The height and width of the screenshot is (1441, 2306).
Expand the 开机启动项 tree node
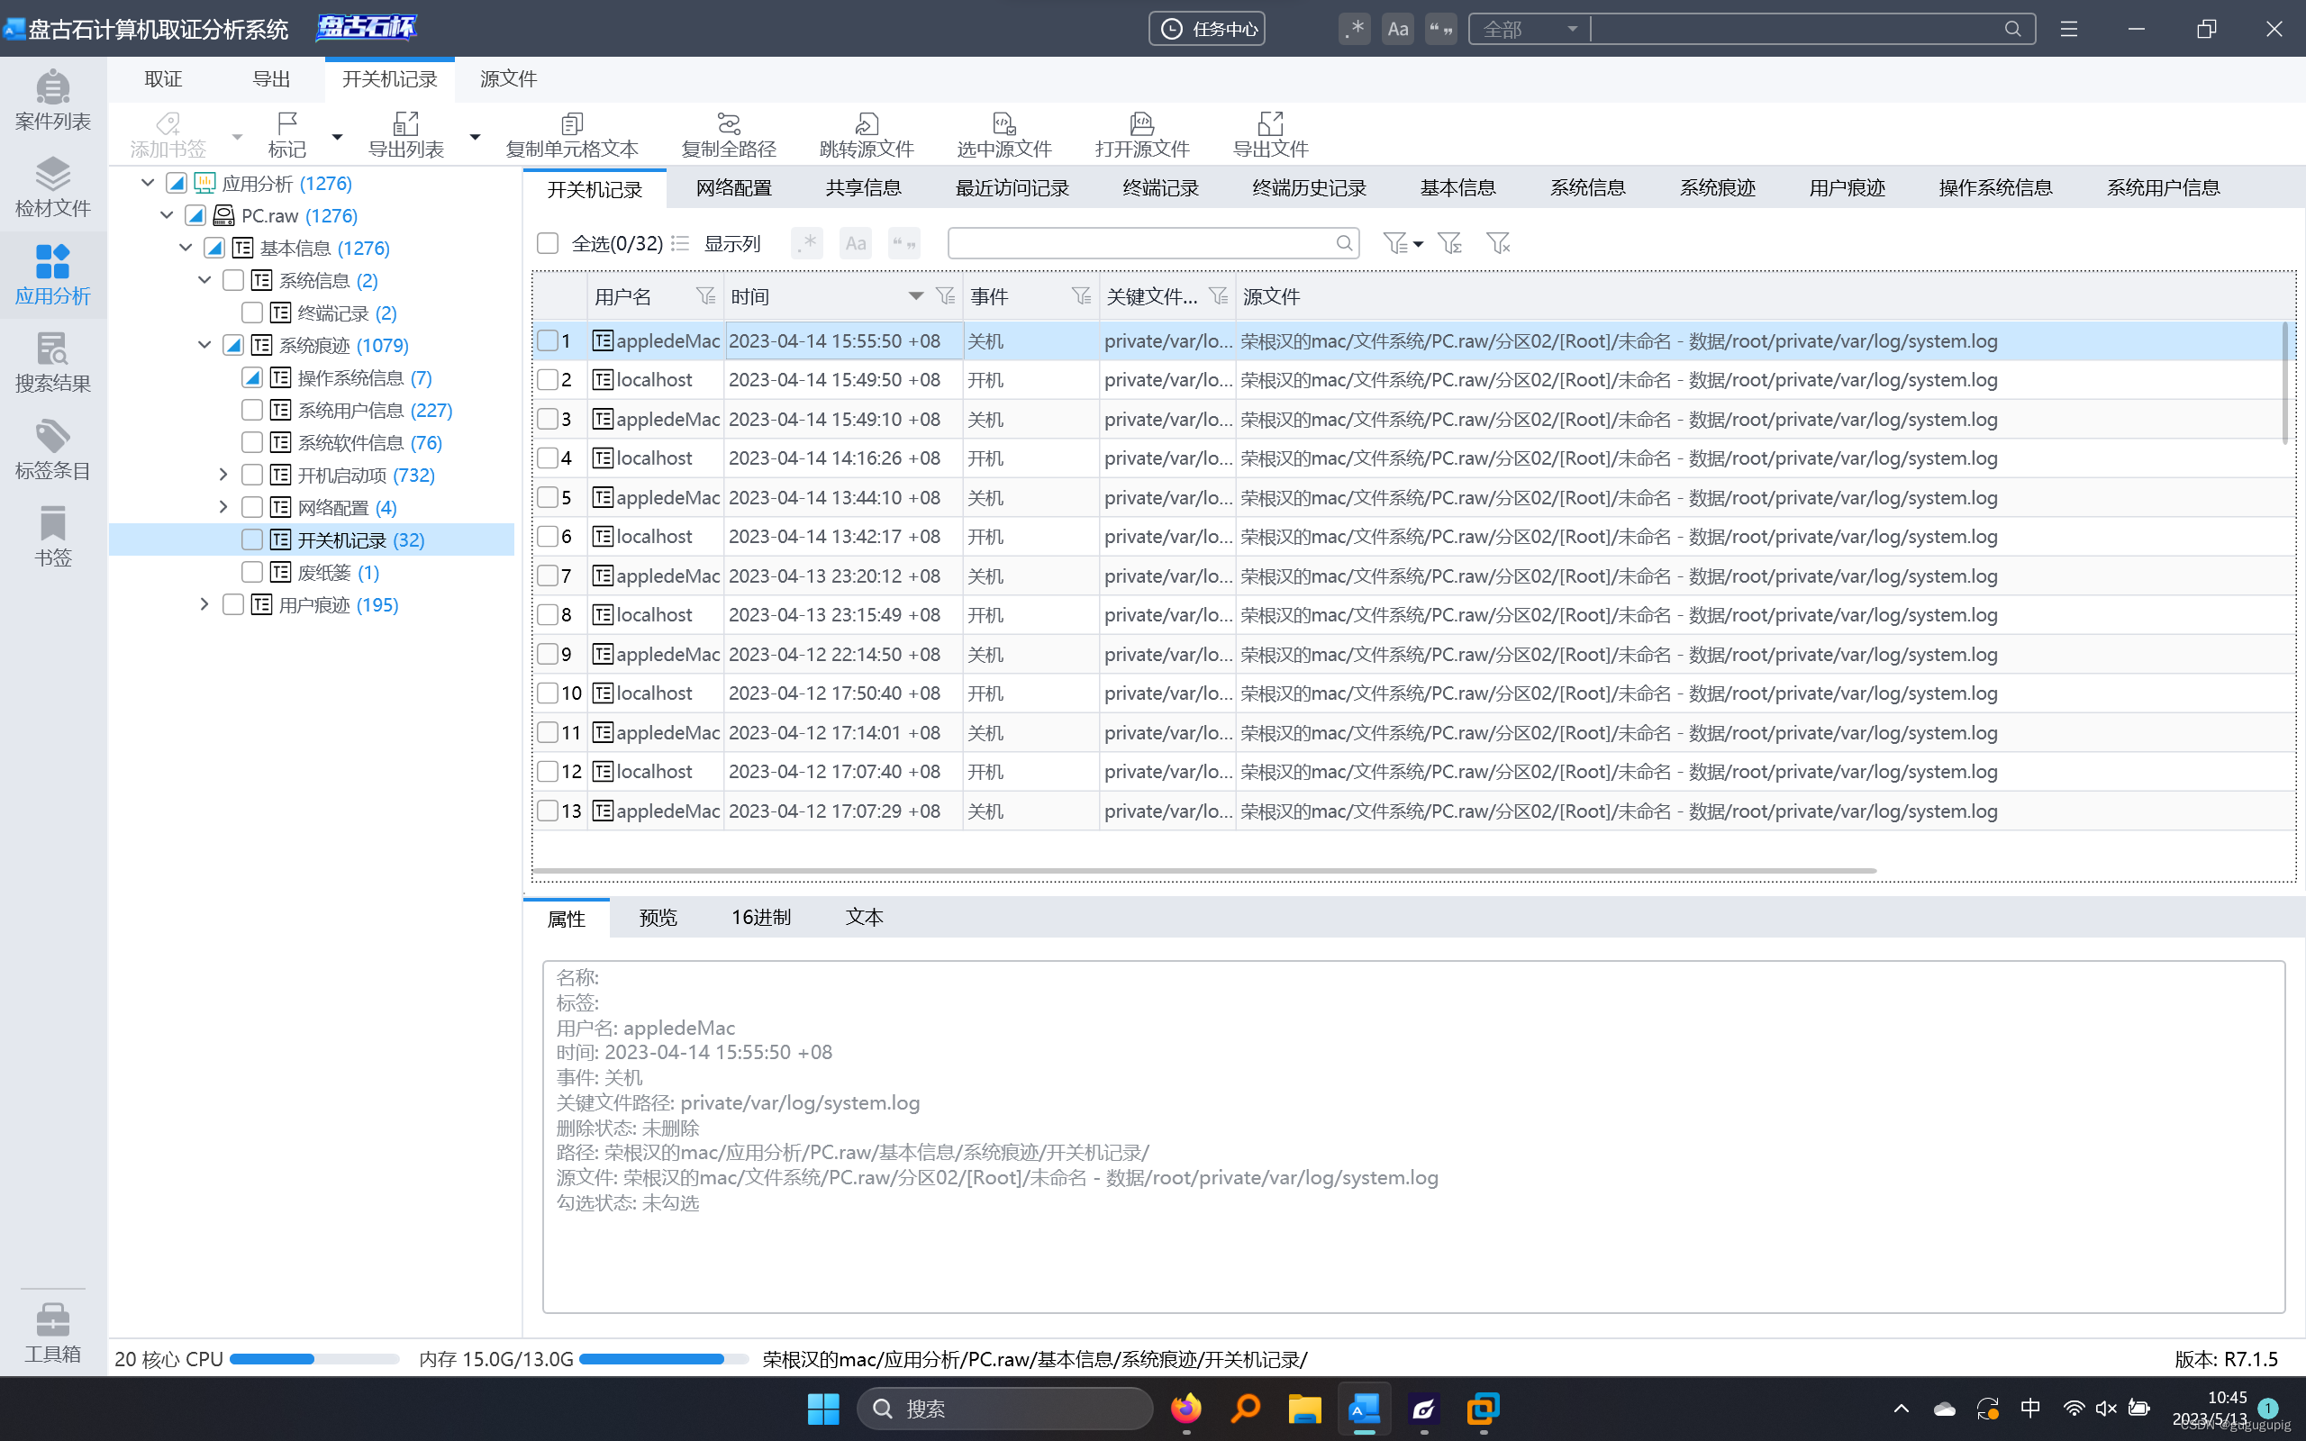coord(223,475)
